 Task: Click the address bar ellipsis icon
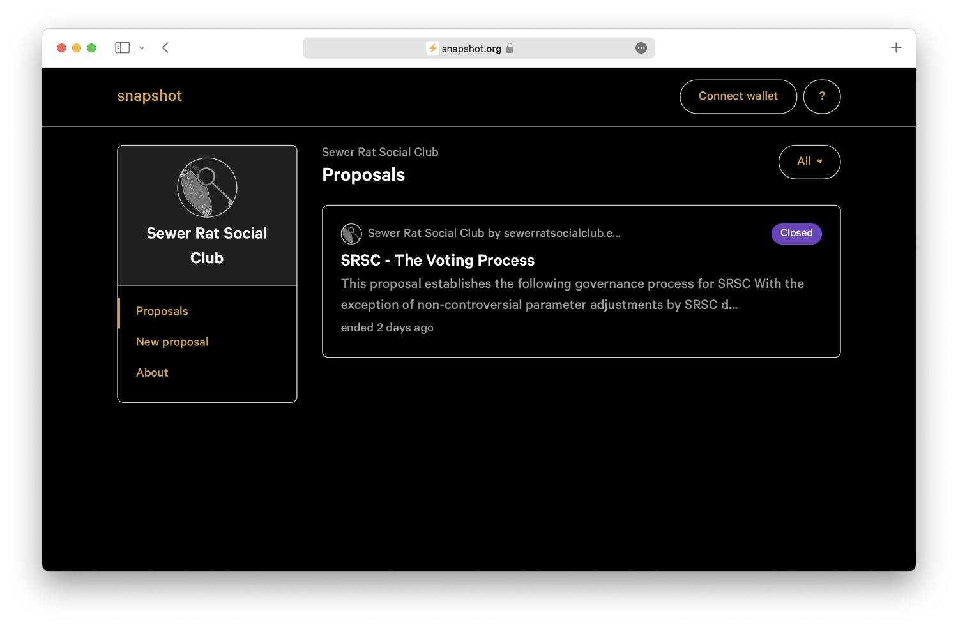pyautogui.click(x=641, y=49)
